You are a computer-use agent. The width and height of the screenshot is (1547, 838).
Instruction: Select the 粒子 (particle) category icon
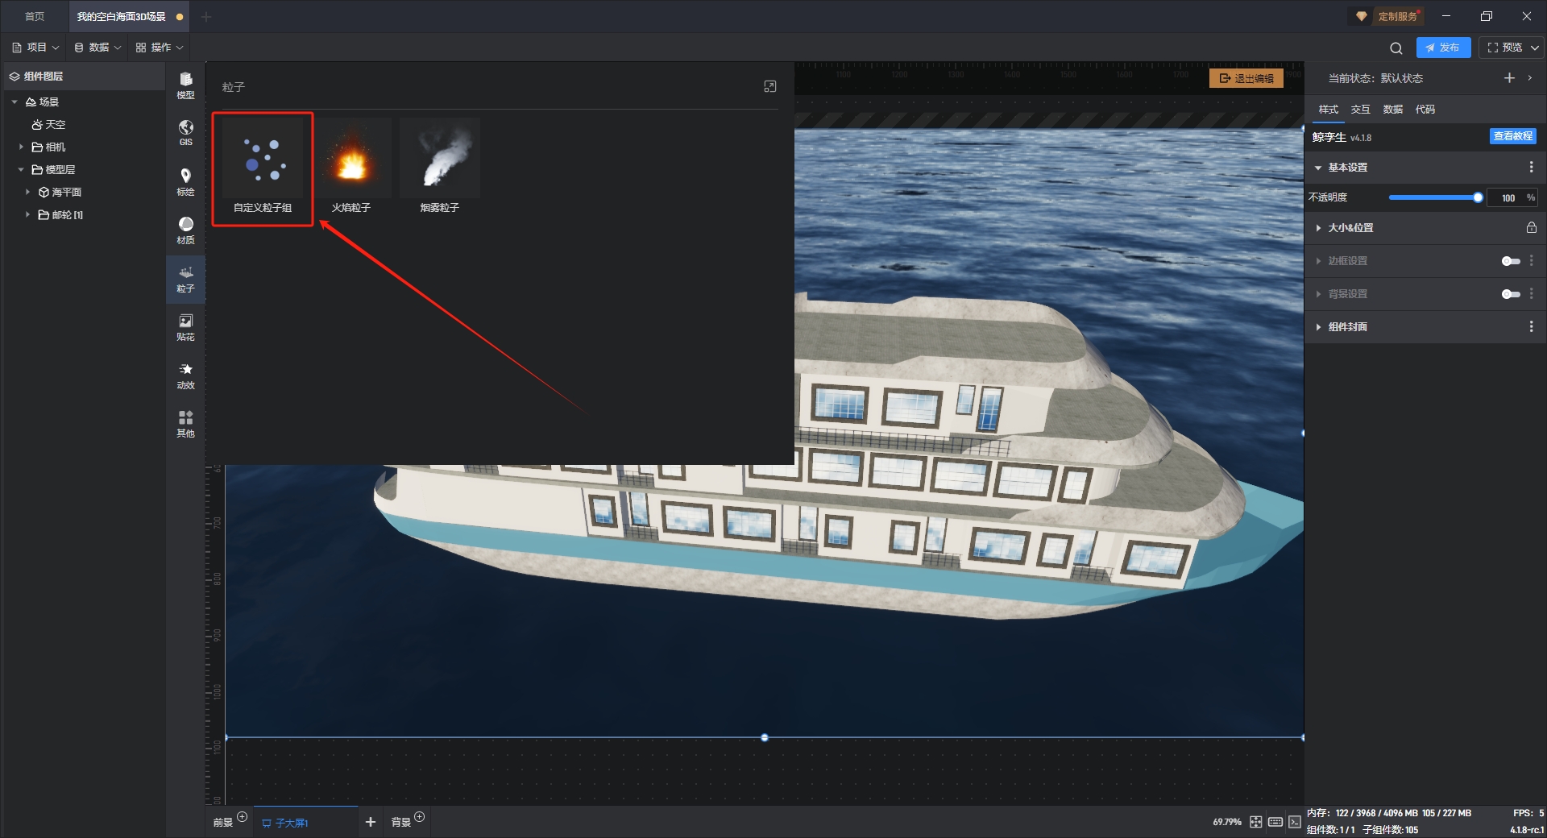pyautogui.click(x=185, y=278)
